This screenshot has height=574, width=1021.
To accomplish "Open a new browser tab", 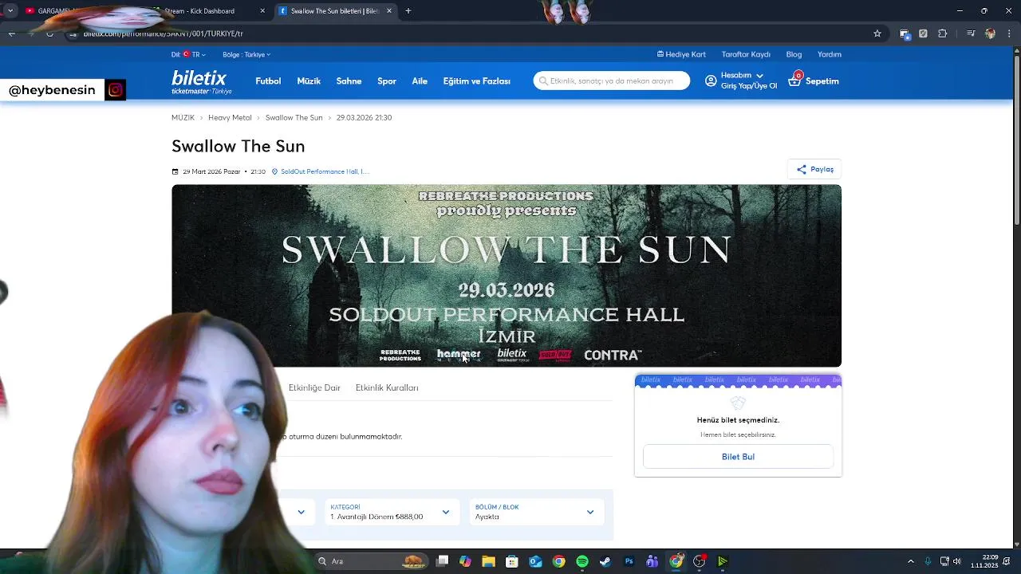I will pyautogui.click(x=408, y=11).
